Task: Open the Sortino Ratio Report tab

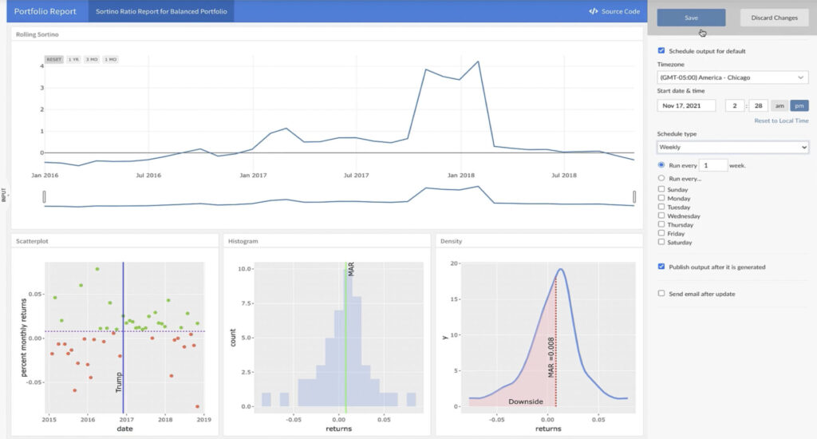Action: click(160, 12)
